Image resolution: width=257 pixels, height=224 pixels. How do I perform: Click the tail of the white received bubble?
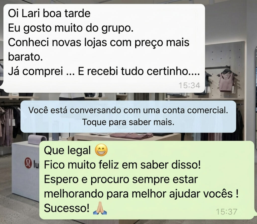point(2,85)
